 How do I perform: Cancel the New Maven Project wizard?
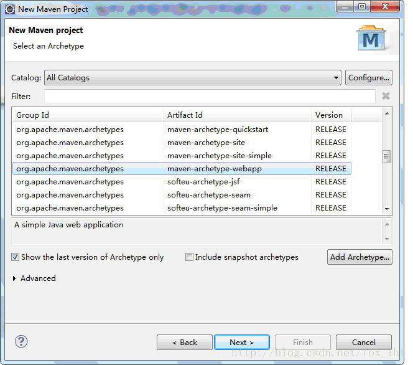point(364,343)
